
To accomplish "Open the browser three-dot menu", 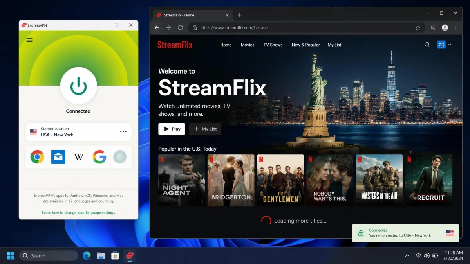I will 456,28.
